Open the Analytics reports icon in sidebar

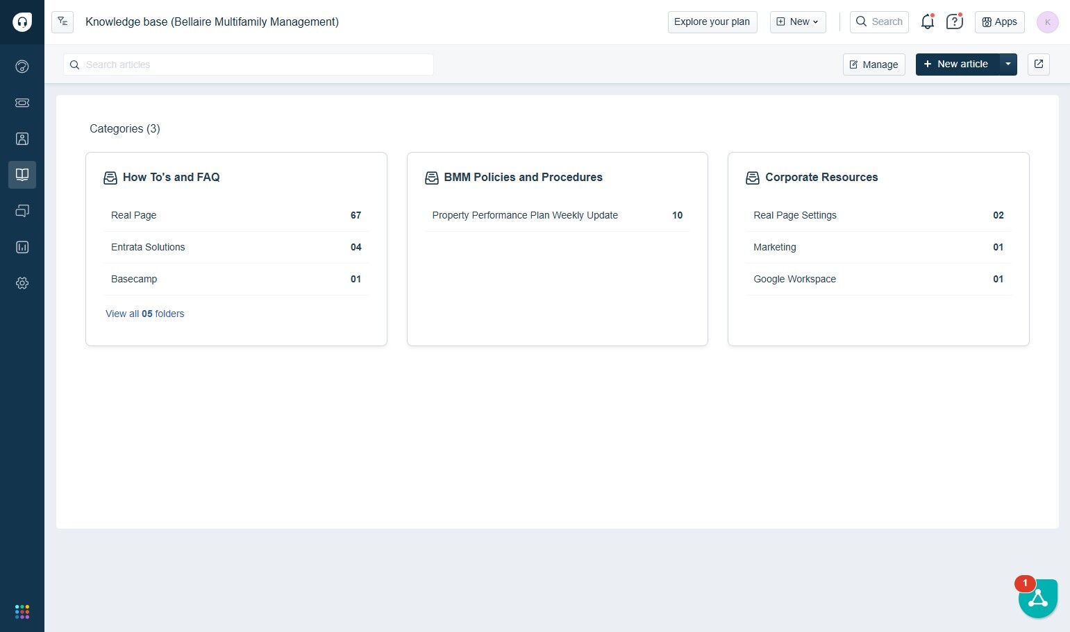coord(22,247)
